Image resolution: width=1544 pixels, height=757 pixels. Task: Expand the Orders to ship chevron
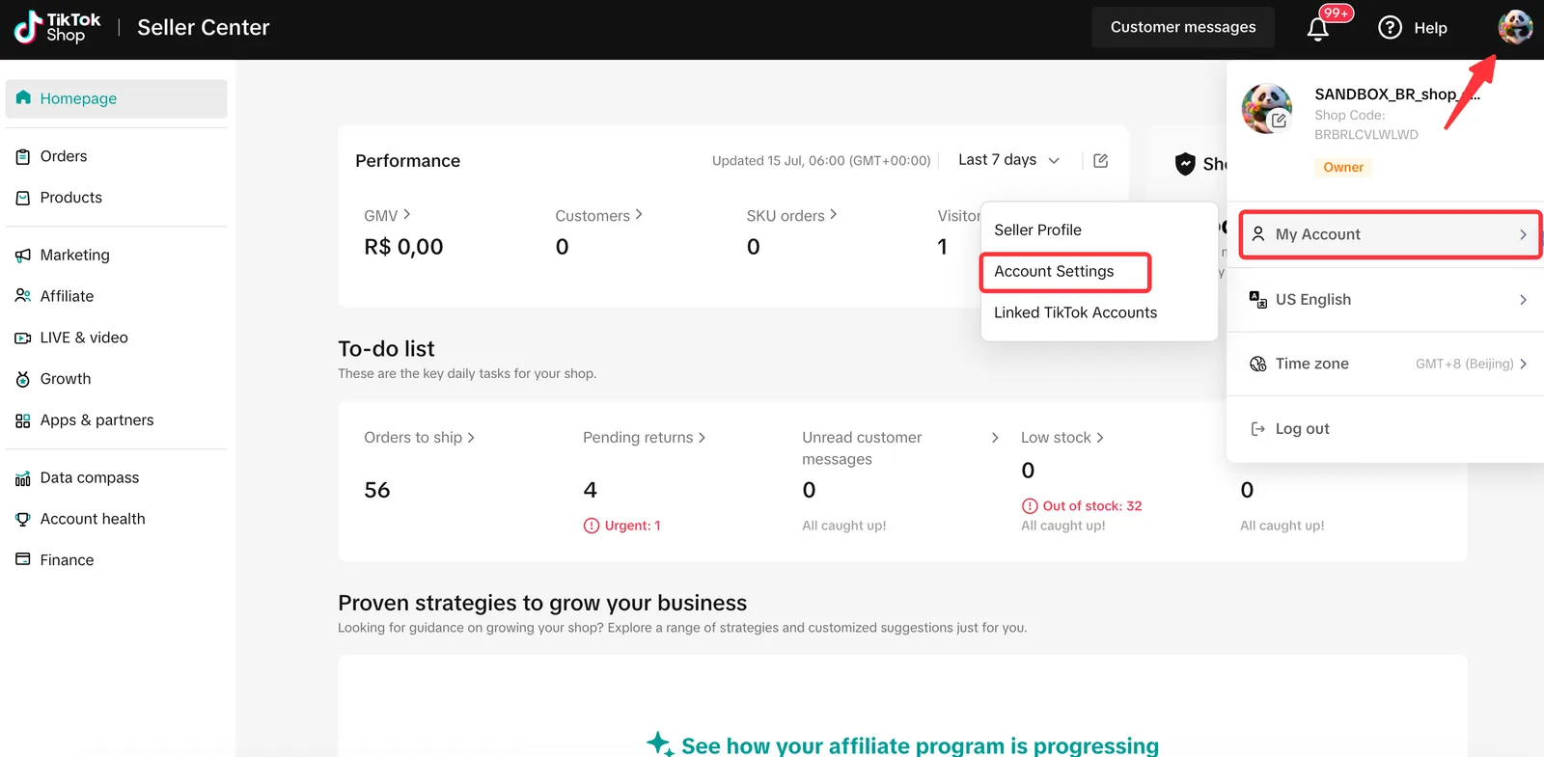[x=471, y=438]
